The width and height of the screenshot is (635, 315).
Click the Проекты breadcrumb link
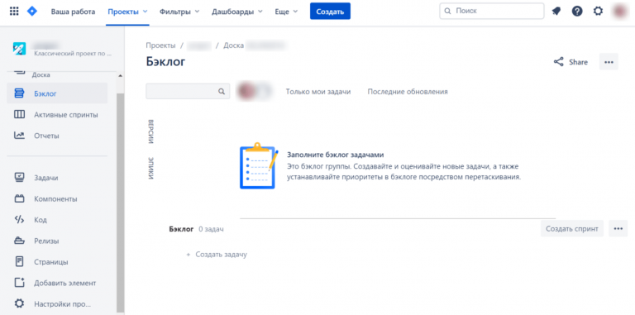[x=160, y=45]
